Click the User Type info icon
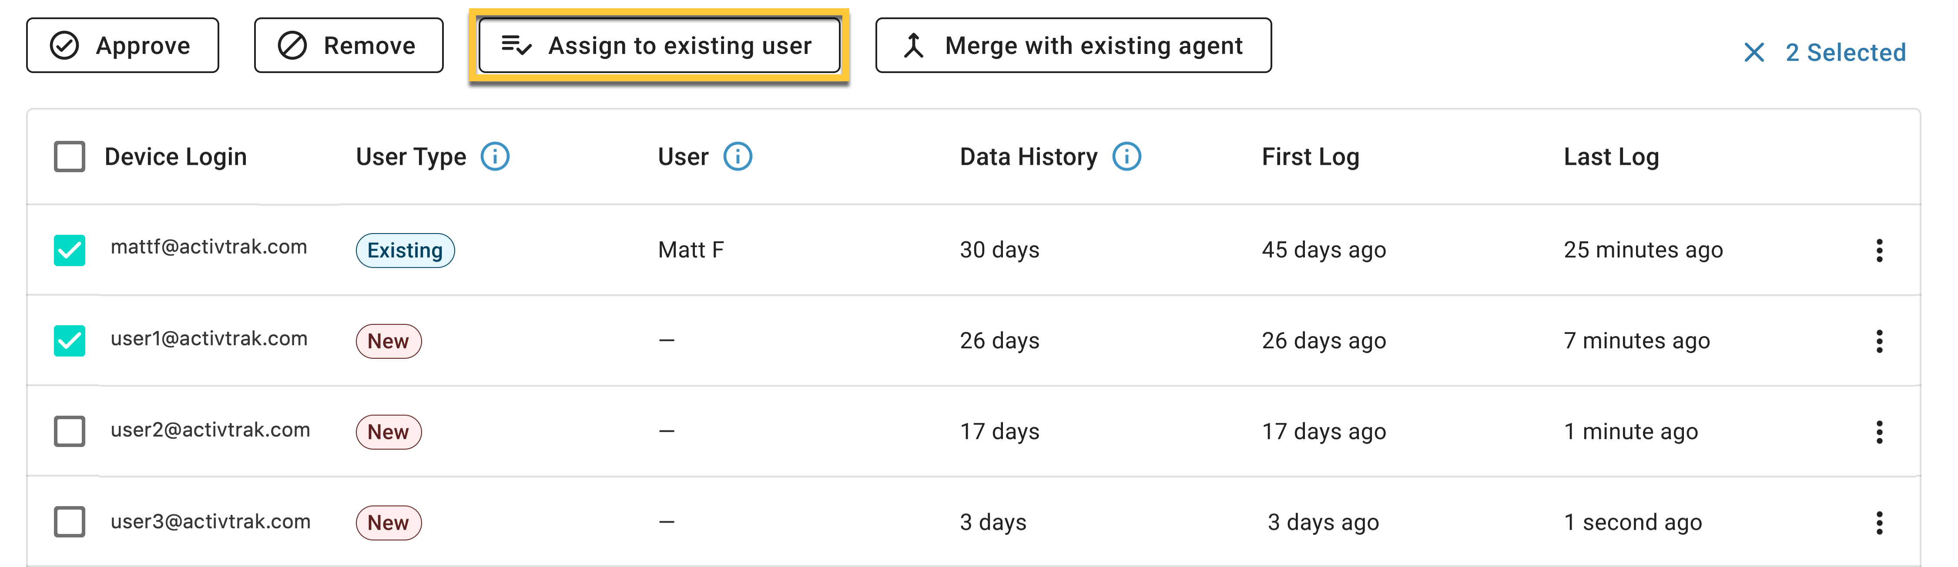Image resolution: width=1958 pixels, height=567 pixels. click(x=495, y=157)
